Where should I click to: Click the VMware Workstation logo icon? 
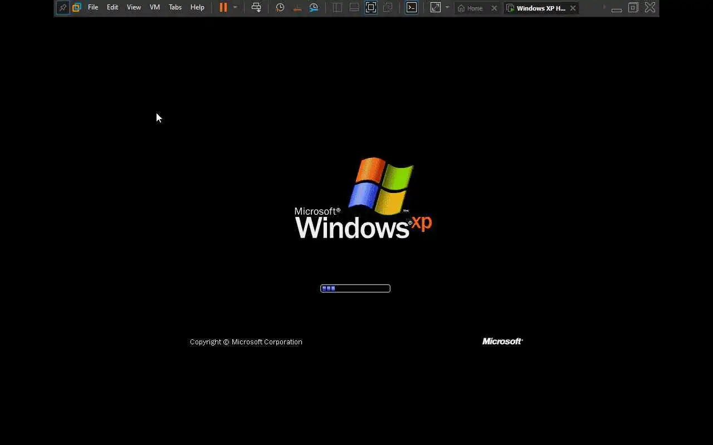pos(77,8)
